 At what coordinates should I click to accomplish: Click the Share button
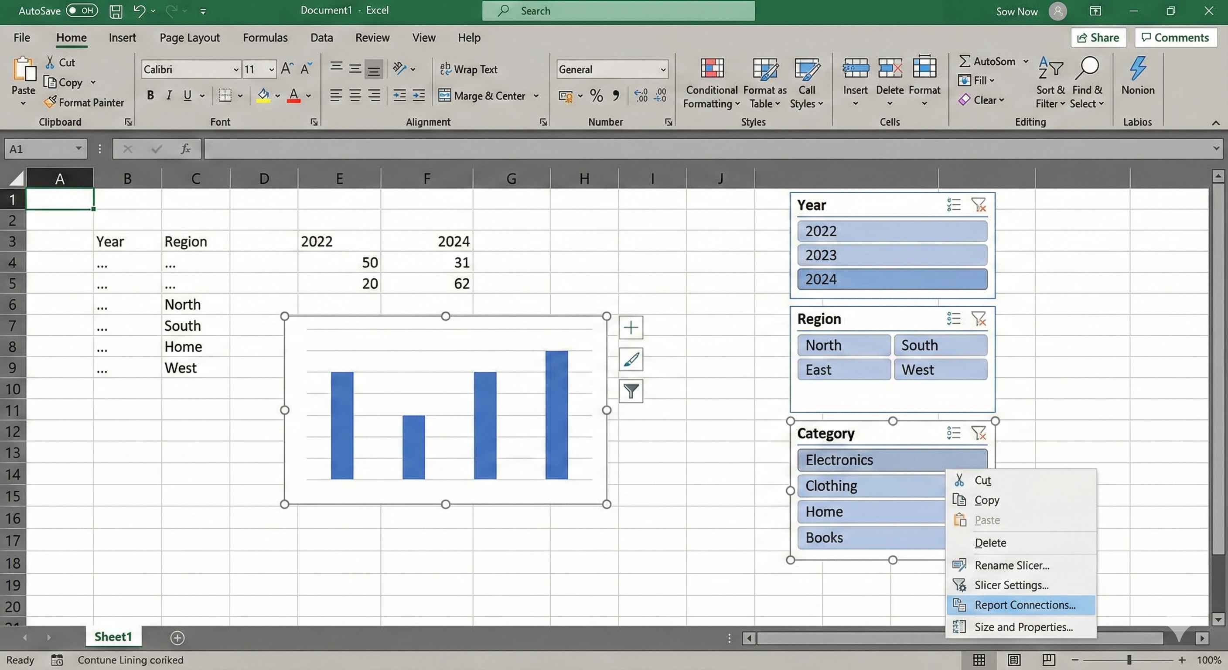(1098, 37)
